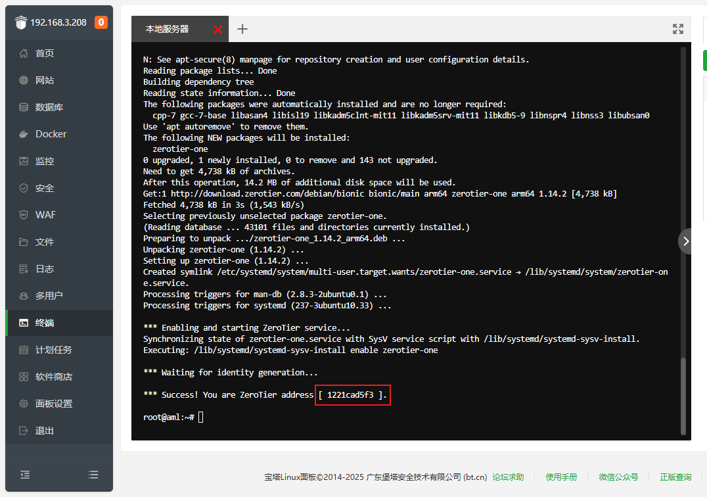Add a new terminal tab with plus
The width and height of the screenshot is (707, 497).
242,29
